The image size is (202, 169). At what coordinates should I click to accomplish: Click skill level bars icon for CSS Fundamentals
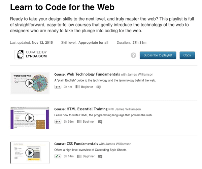[79, 156]
